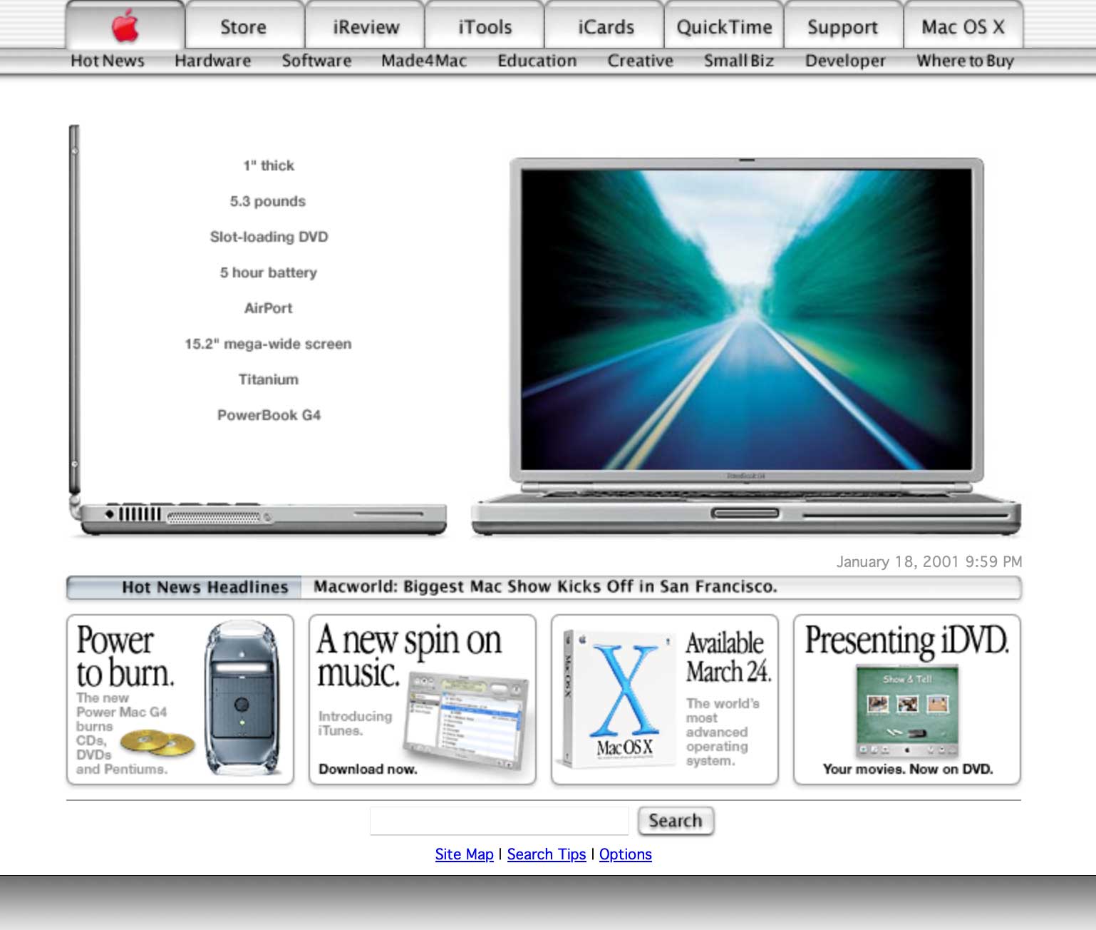Image resolution: width=1096 pixels, height=930 pixels.
Task: Open the iTools tab
Action: pos(485,26)
